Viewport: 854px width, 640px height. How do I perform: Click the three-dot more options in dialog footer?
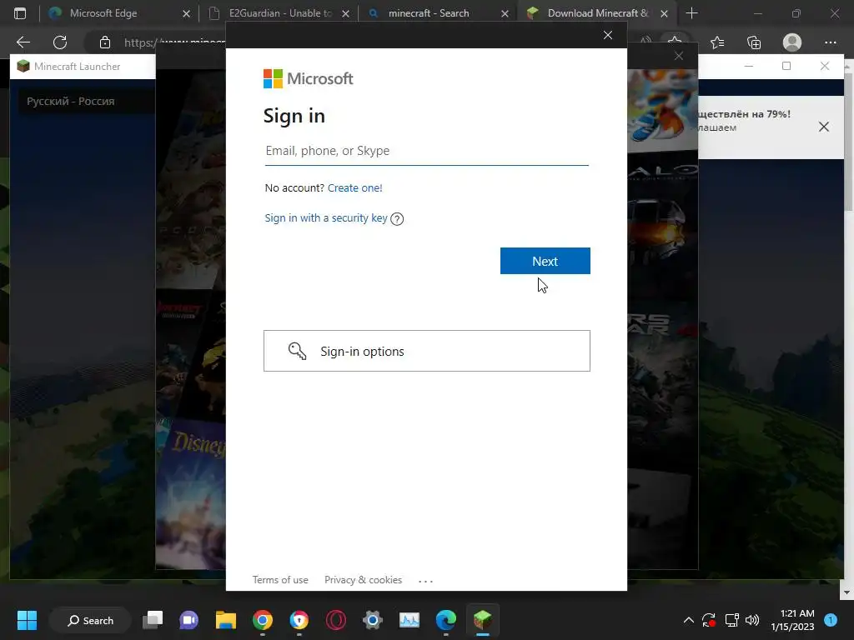(x=425, y=581)
